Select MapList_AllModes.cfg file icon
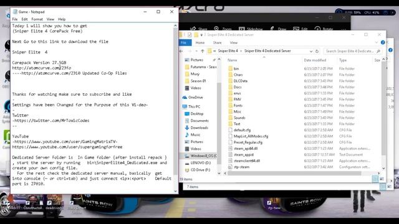The image size is (399, 224). [x=230, y=136]
